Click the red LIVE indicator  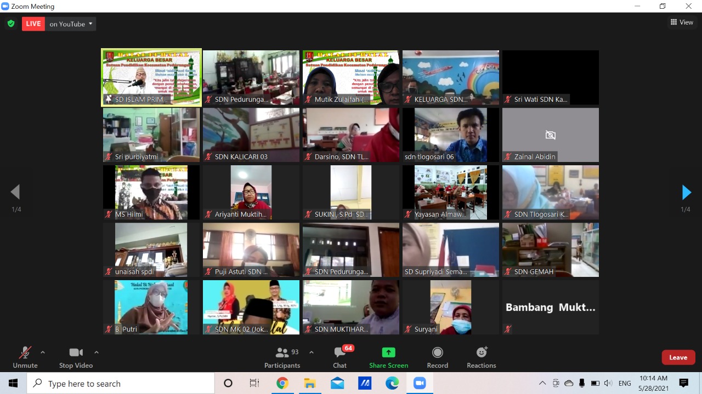point(33,24)
